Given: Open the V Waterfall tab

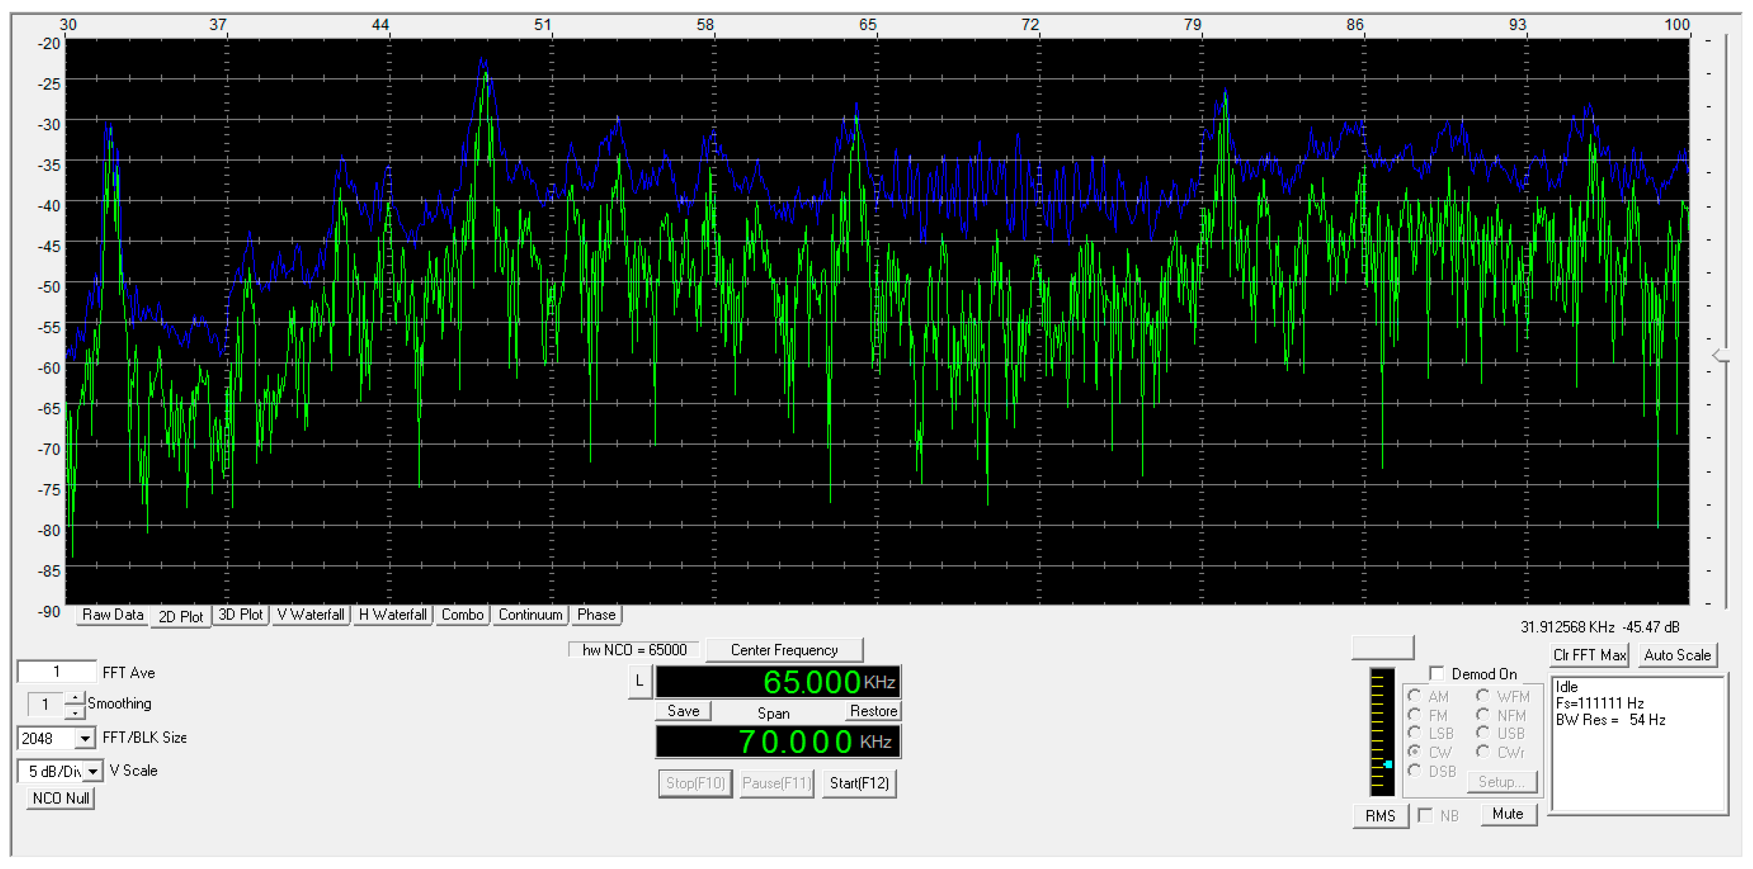Looking at the screenshot, I should click(310, 615).
